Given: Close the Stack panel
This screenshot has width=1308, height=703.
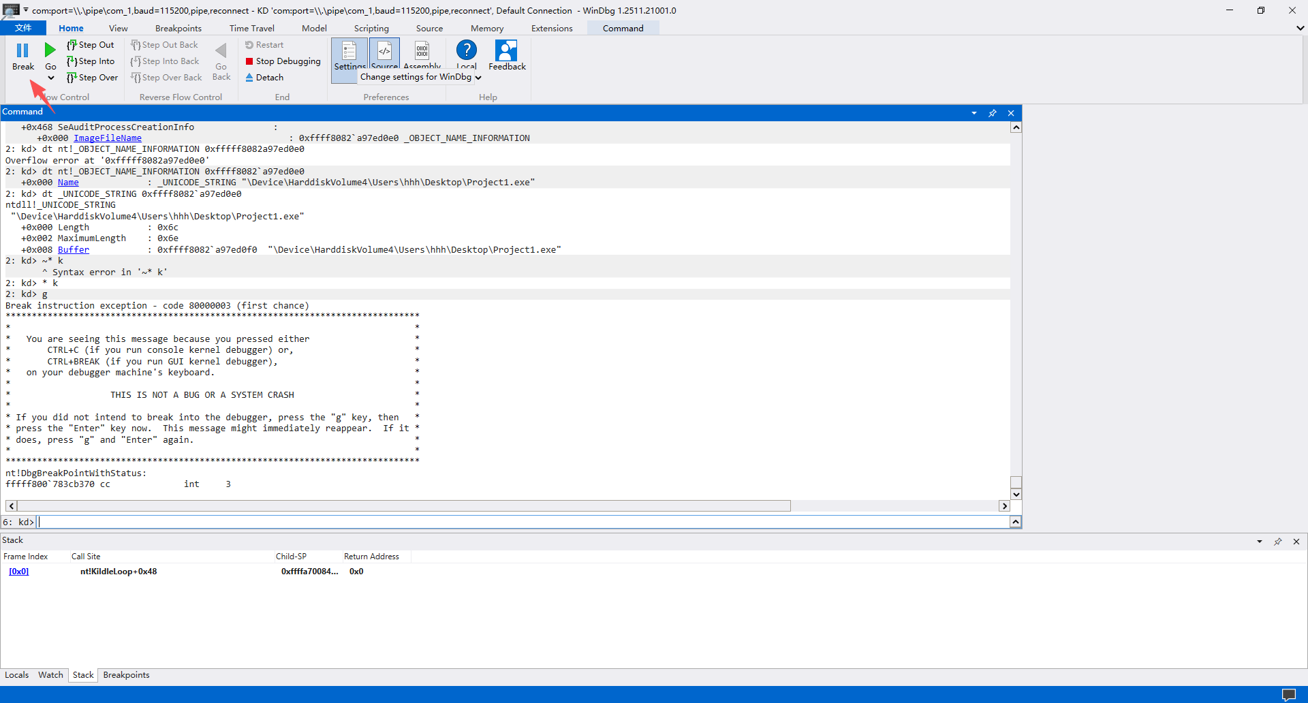Looking at the screenshot, I should 1296,542.
